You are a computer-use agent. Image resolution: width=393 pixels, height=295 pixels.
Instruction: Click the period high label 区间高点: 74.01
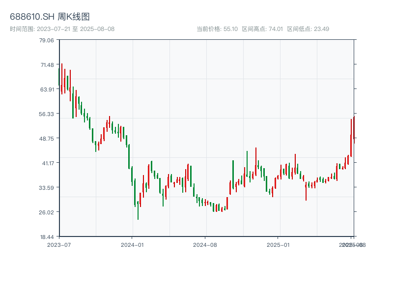(262, 29)
